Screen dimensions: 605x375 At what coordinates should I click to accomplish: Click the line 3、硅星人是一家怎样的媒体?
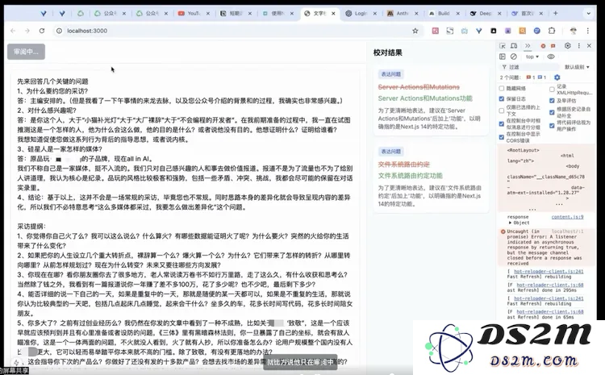pos(60,149)
